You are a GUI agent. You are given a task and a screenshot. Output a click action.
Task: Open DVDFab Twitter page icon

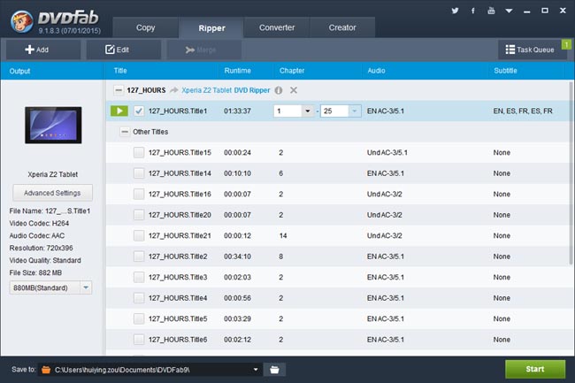click(x=455, y=11)
